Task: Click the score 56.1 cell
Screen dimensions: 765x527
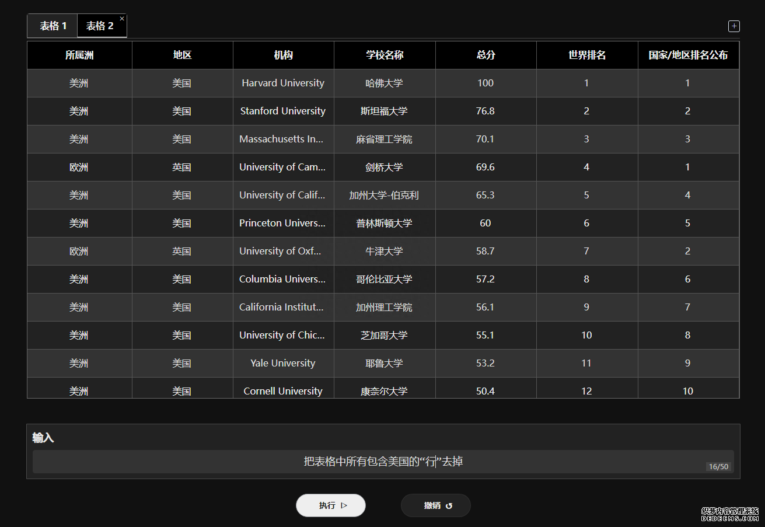Action: 486,308
